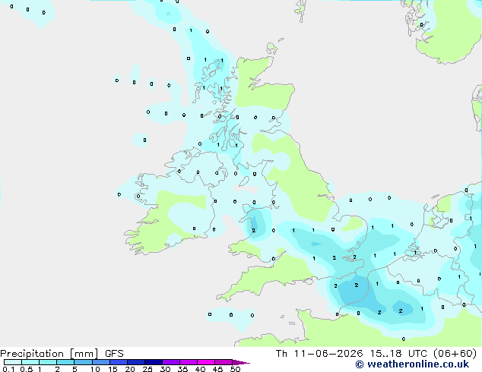Image resolution: width=482 pixels, height=372 pixels.
Task: Click the '(06+60)' model run offset text
Action: [x=455, y=354]
